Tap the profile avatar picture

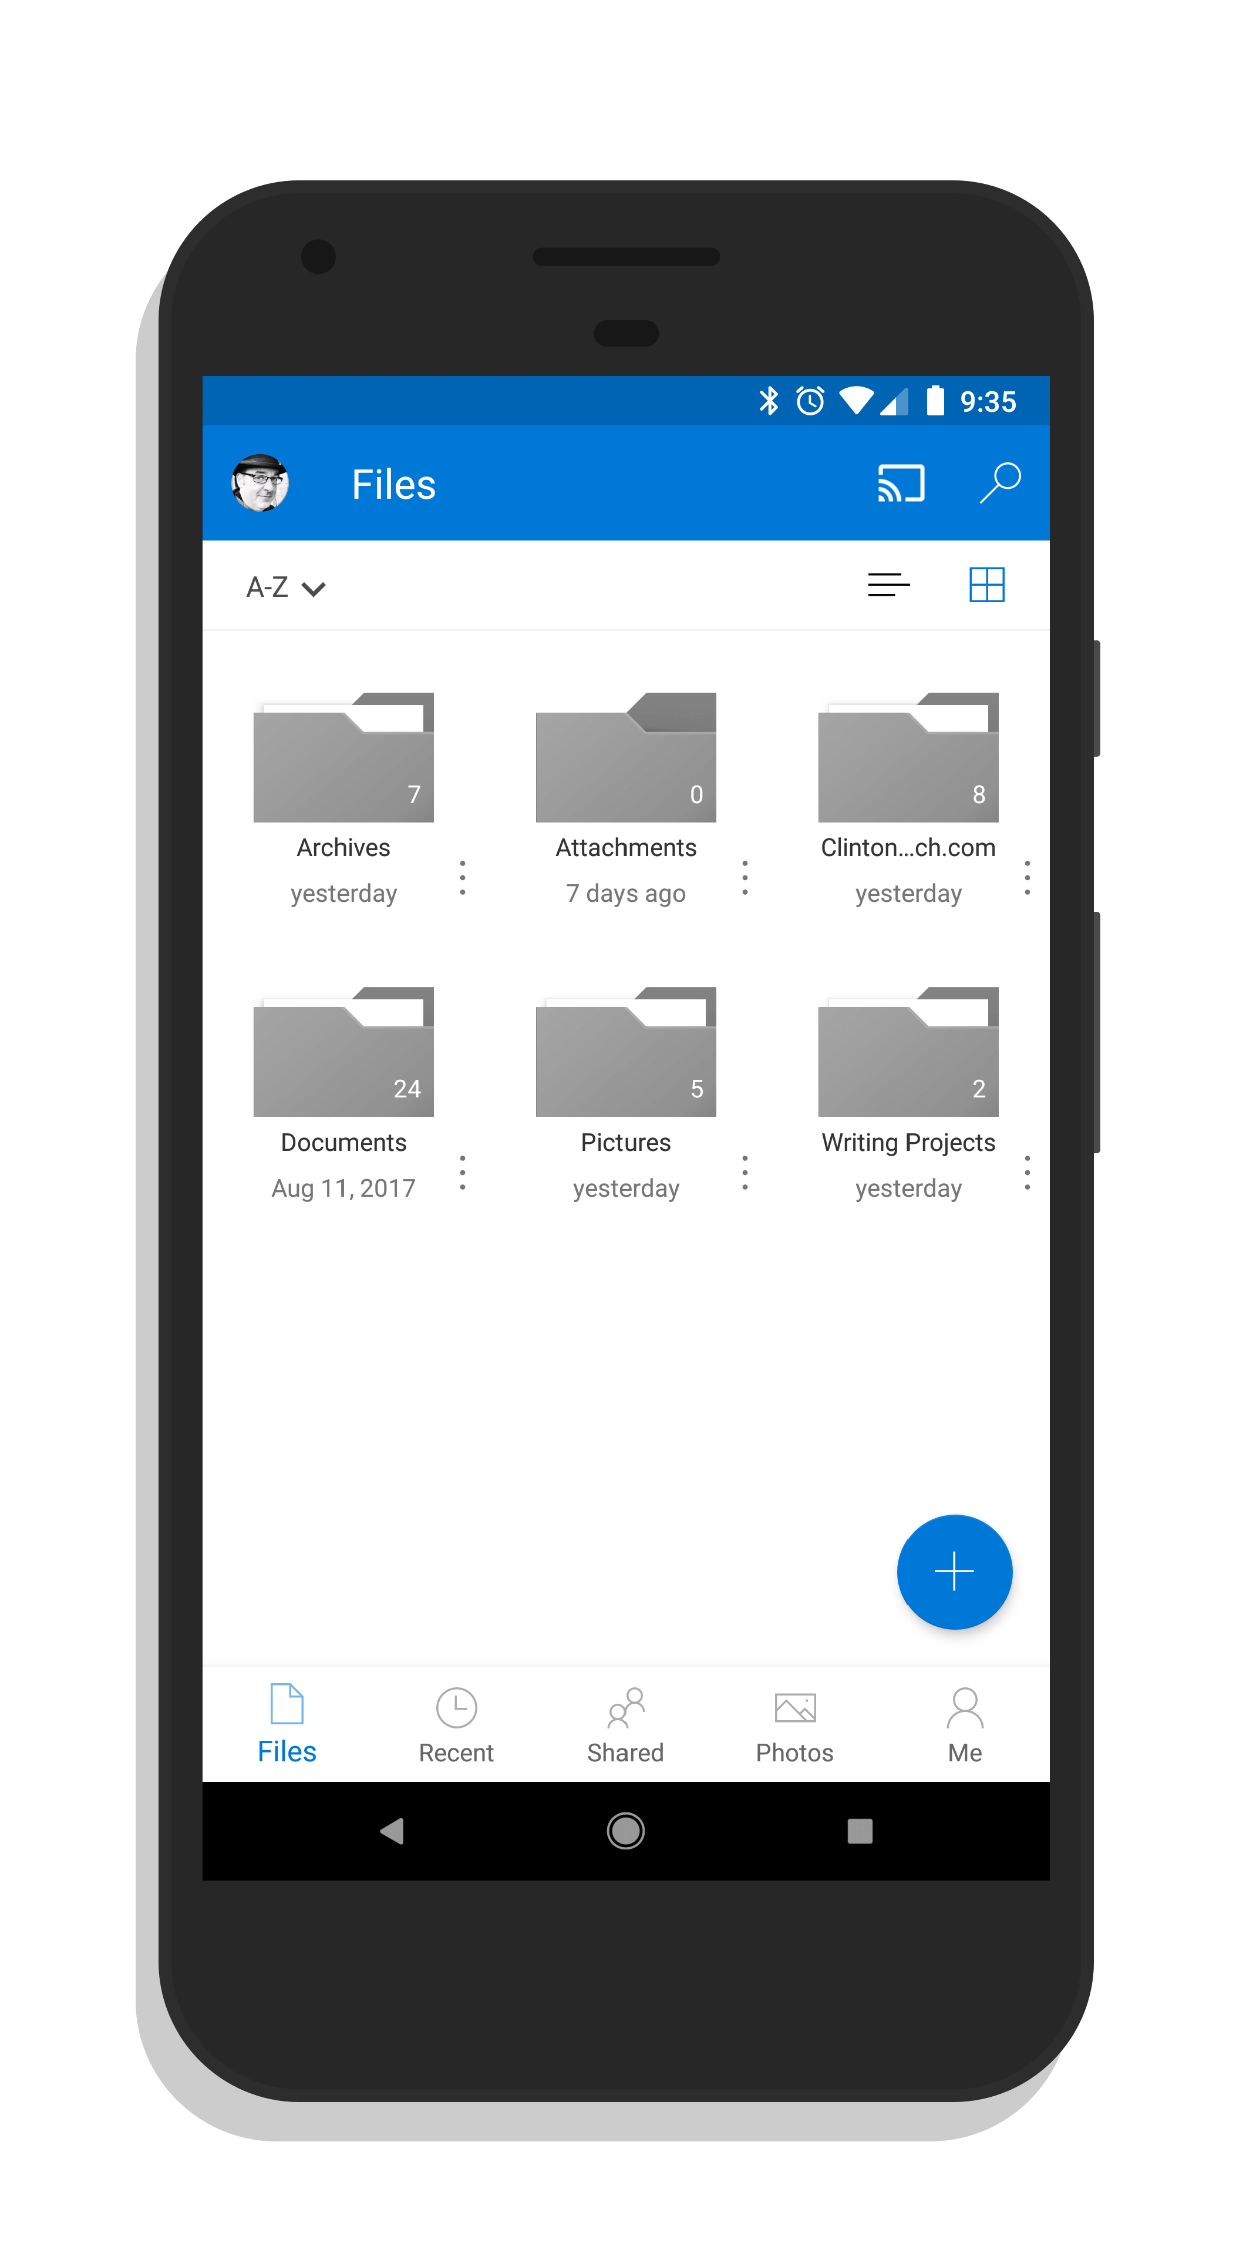click(x=260, y=482)
